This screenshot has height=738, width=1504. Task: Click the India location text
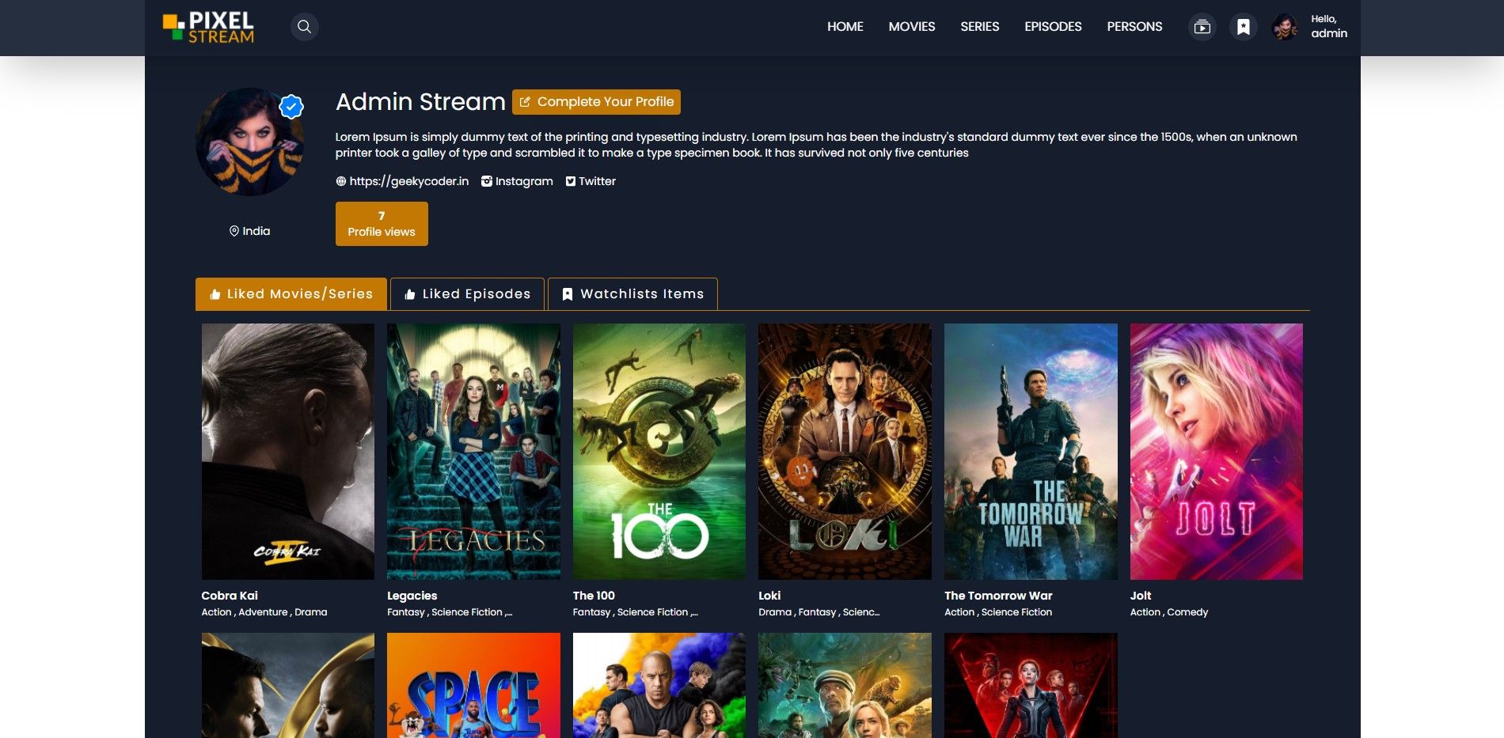pos(256,231)
